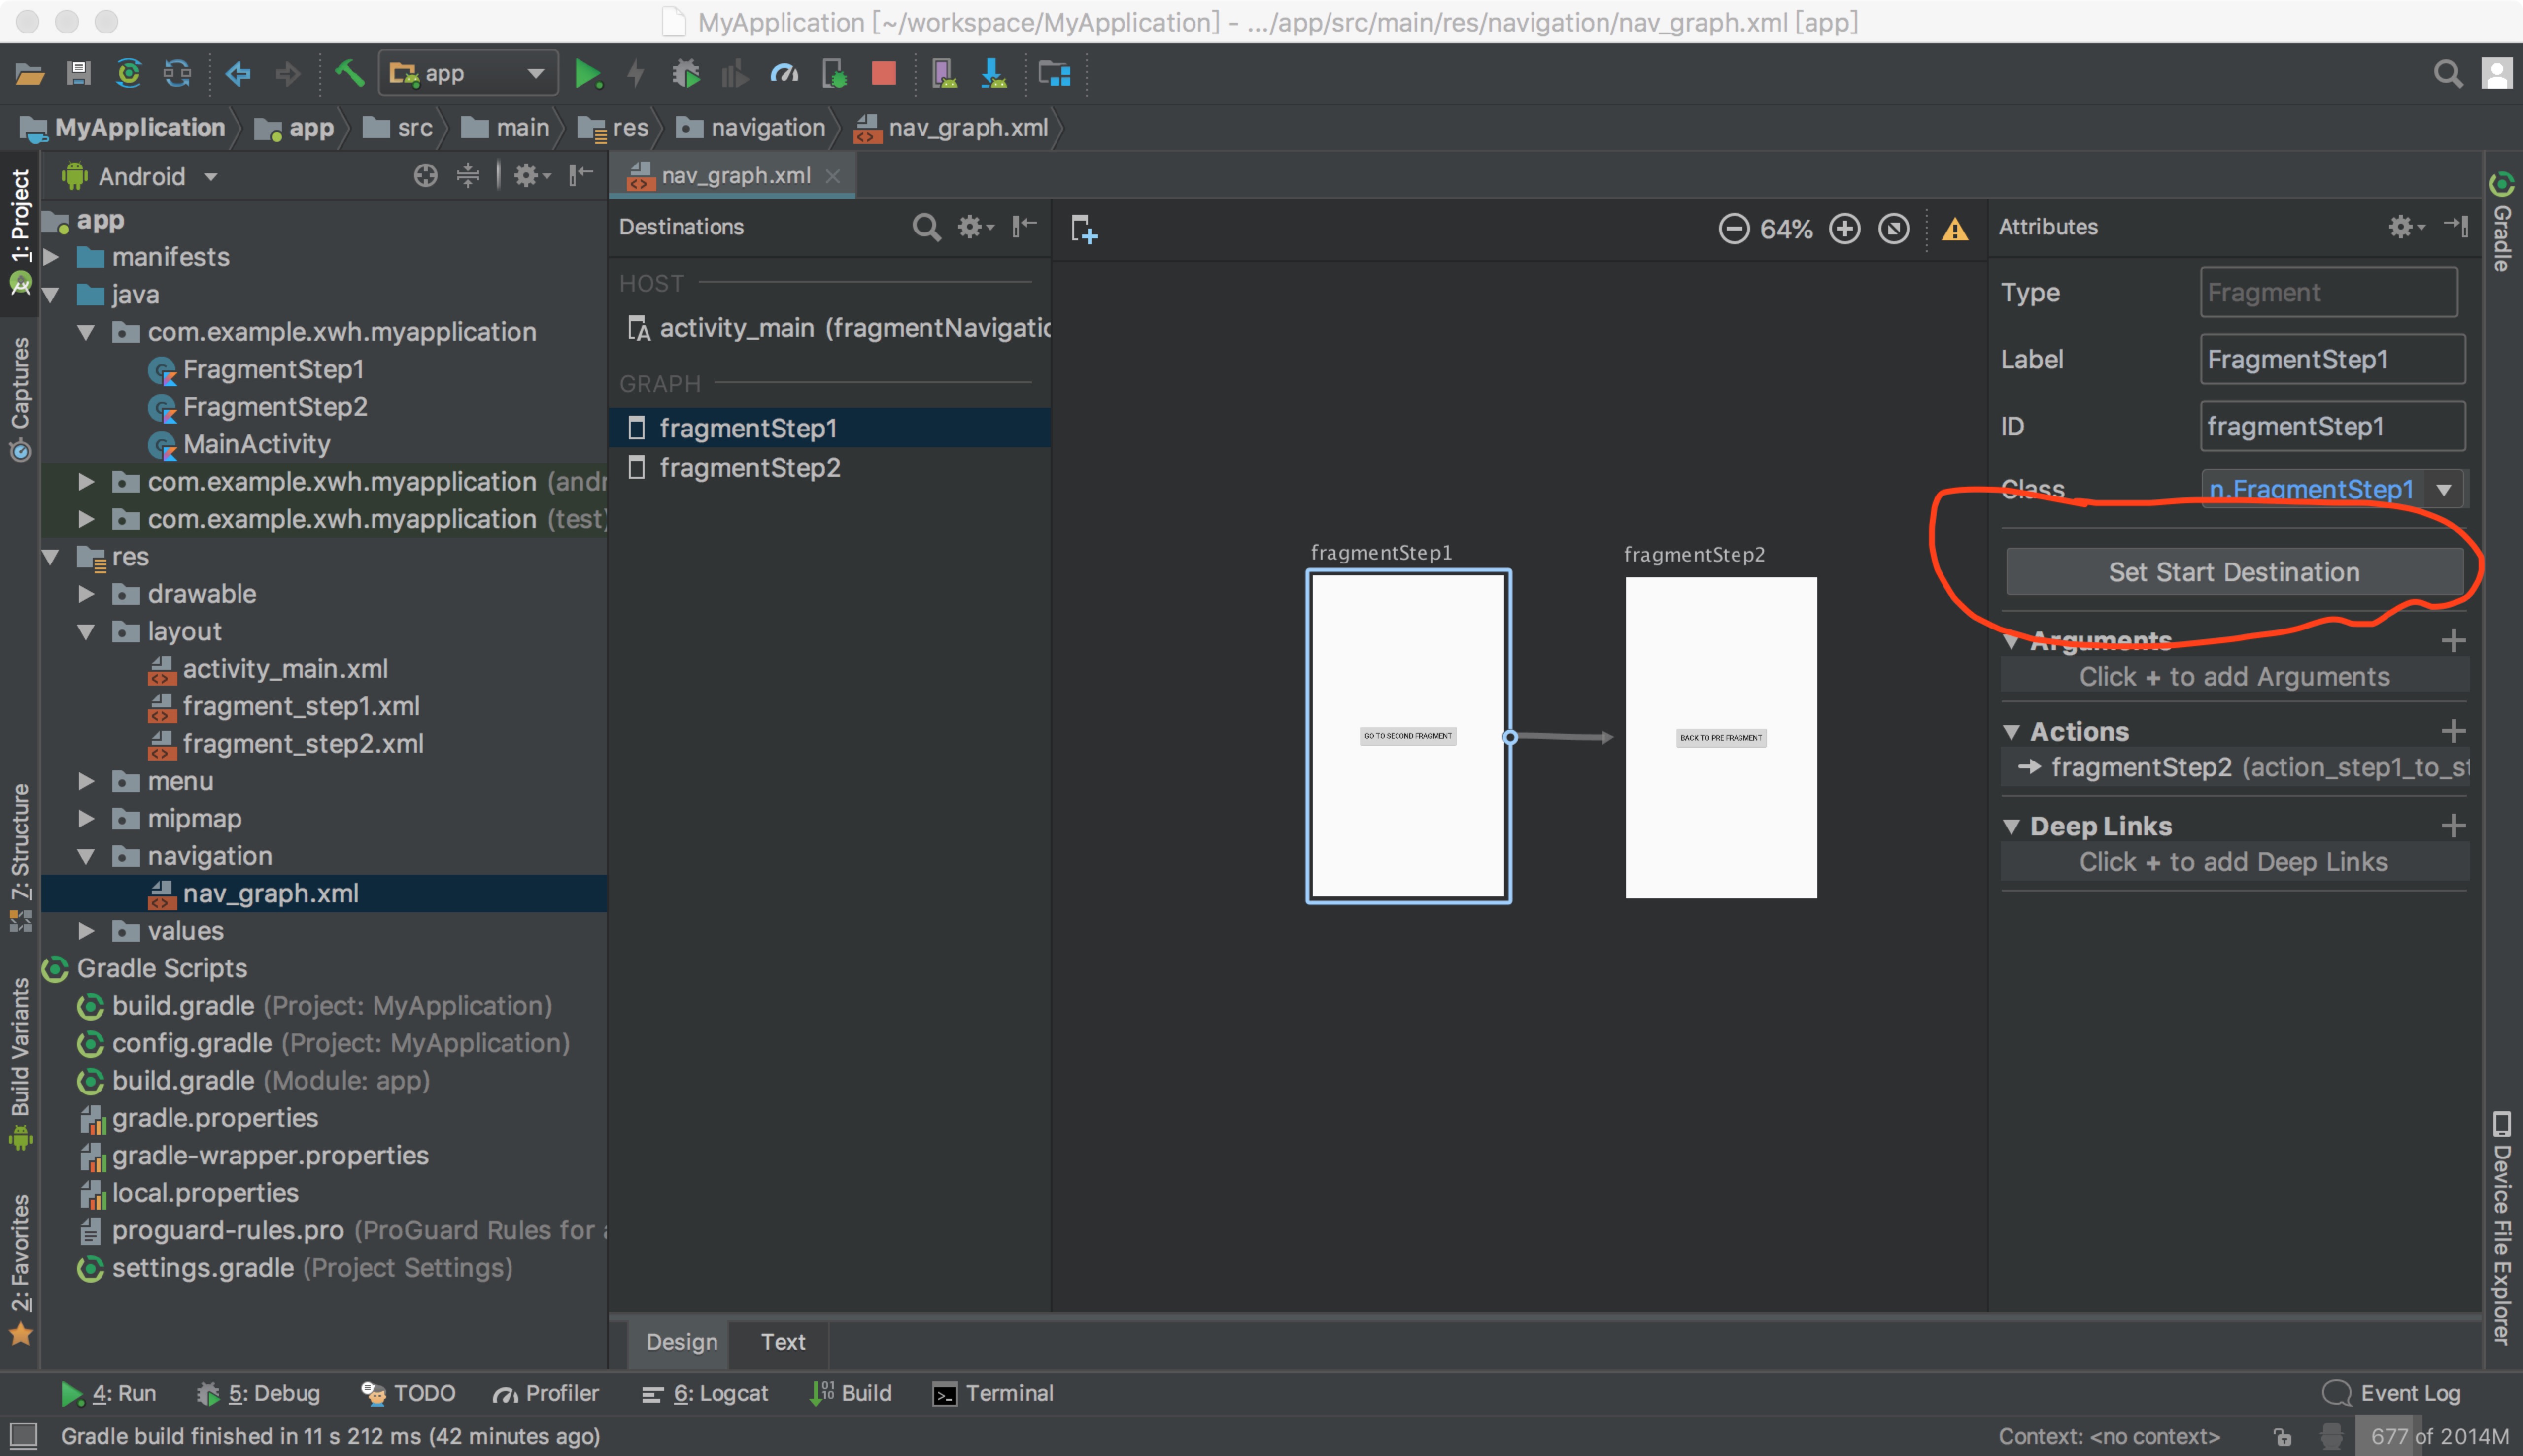Collapse the Deep Links section

tap(2011, 826)
